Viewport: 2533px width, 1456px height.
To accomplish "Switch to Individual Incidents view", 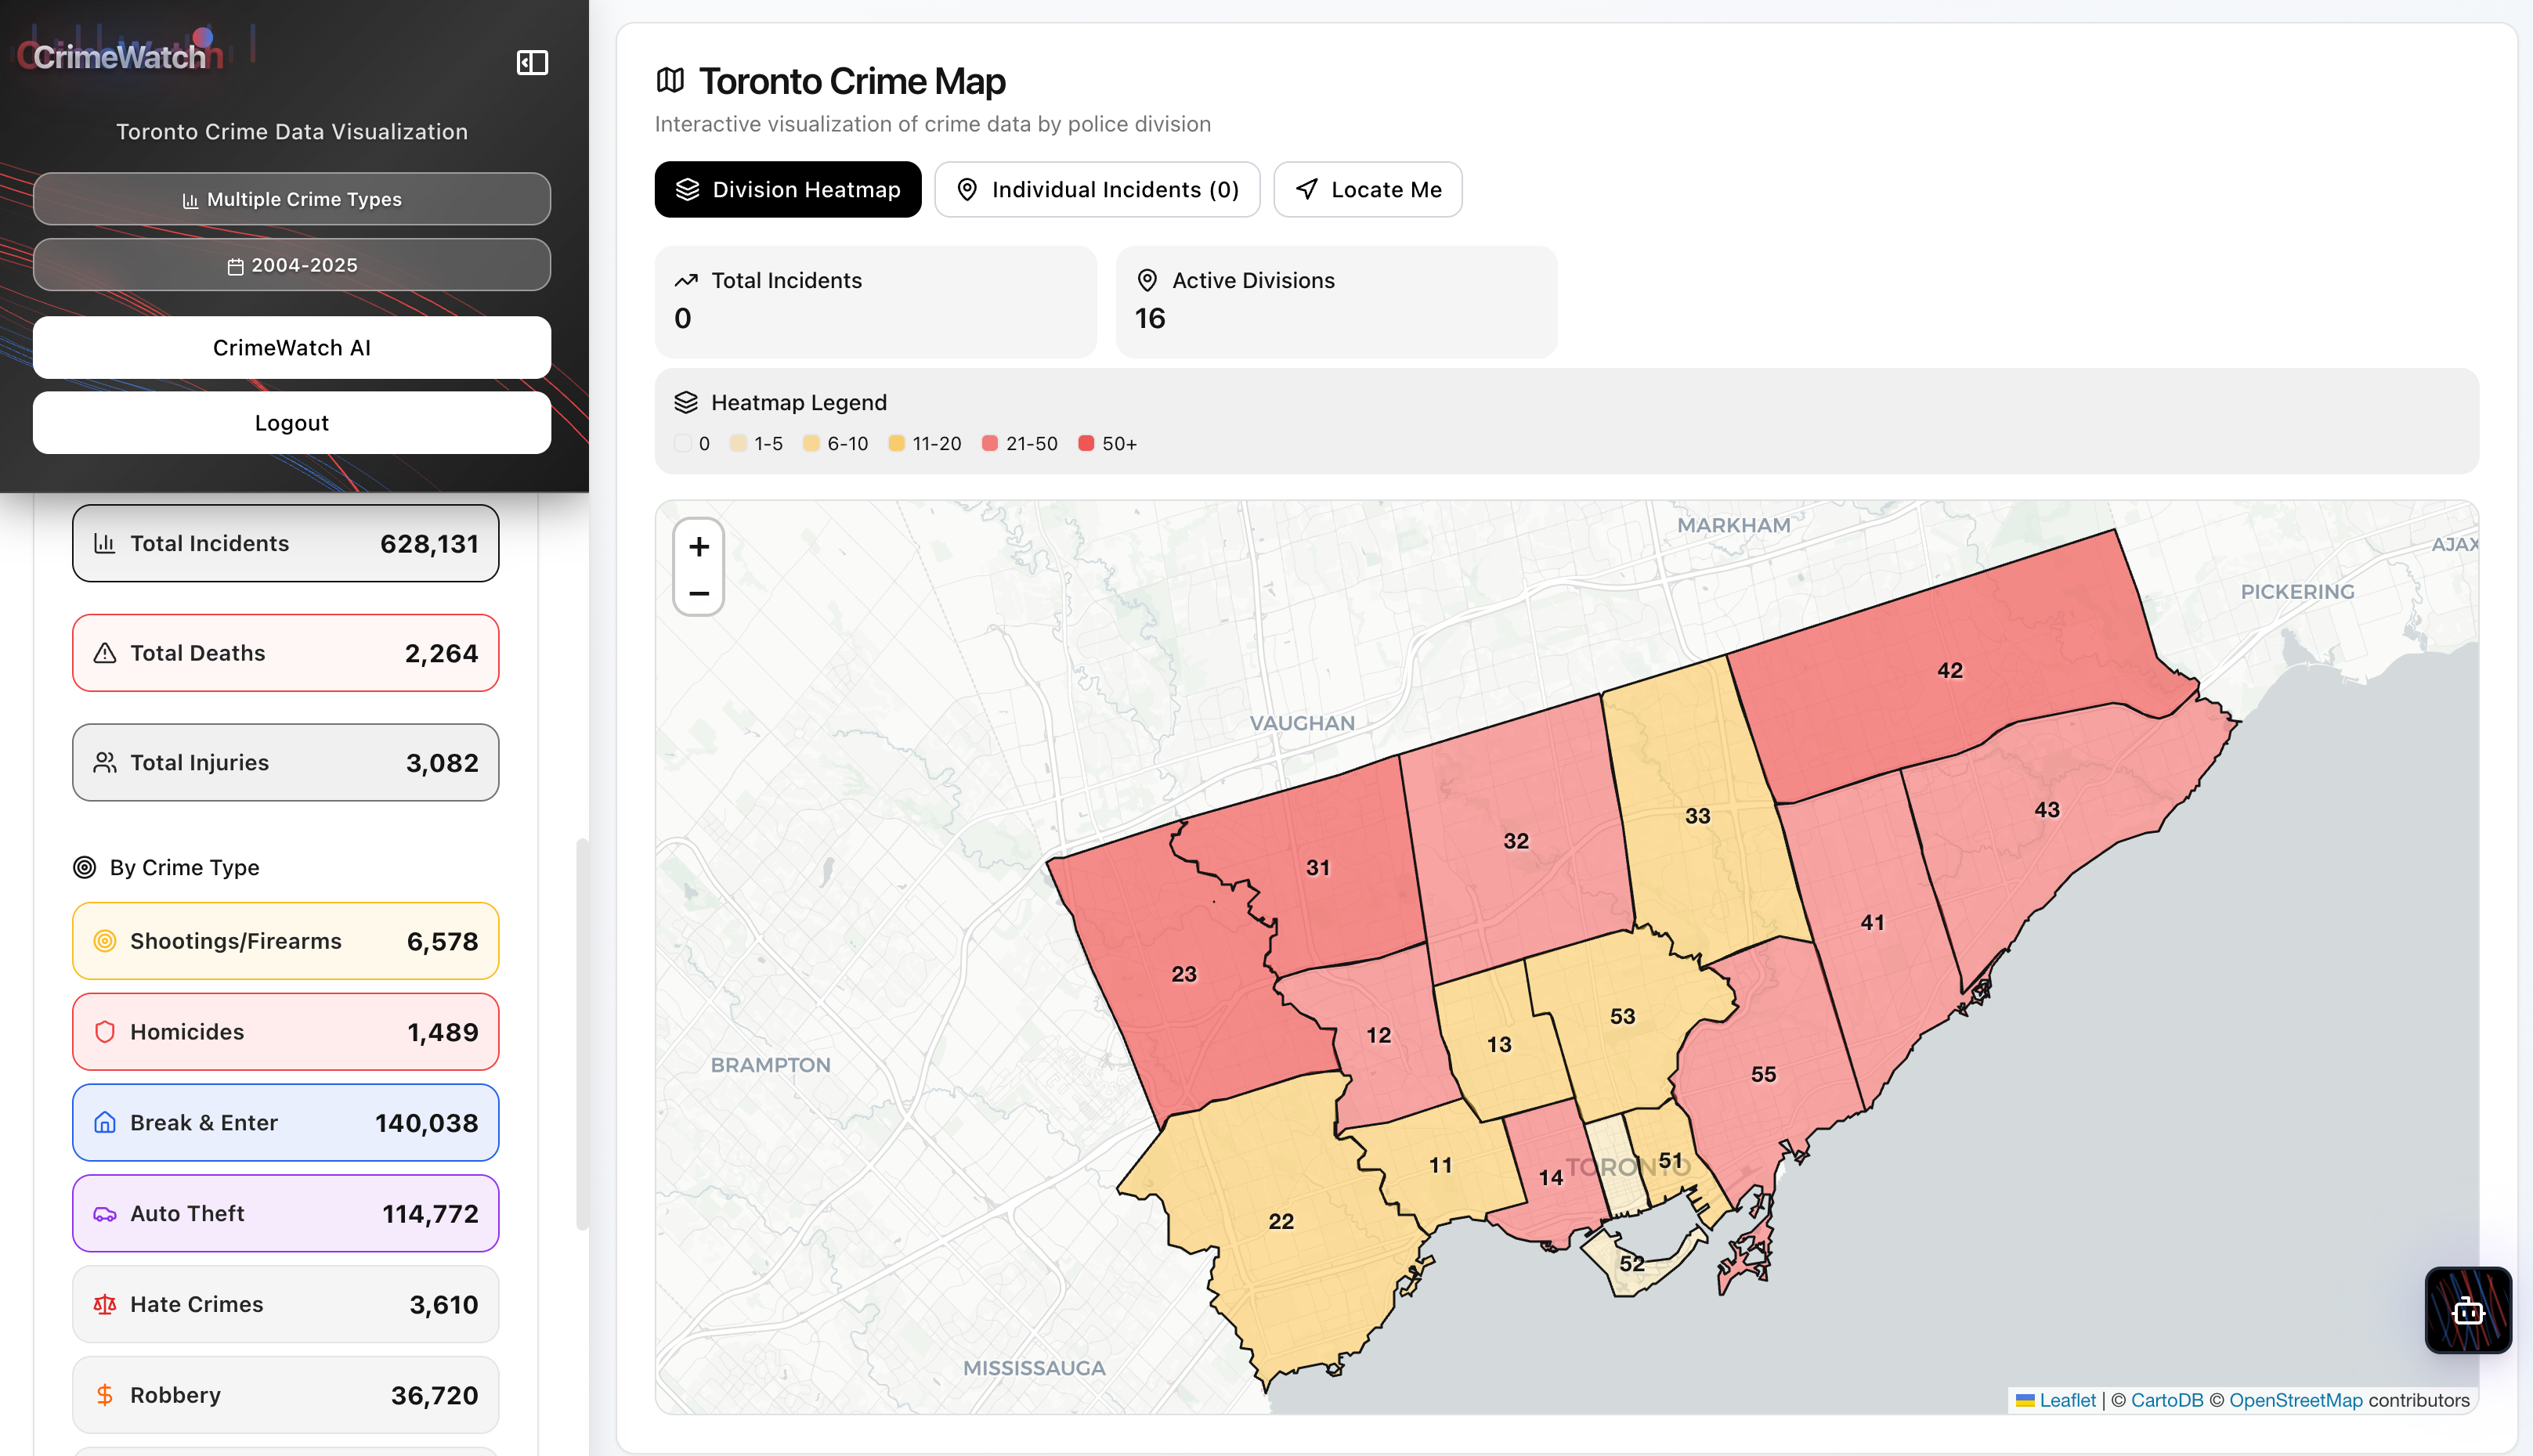I will pyautogui.click(x=1097, y=190).
